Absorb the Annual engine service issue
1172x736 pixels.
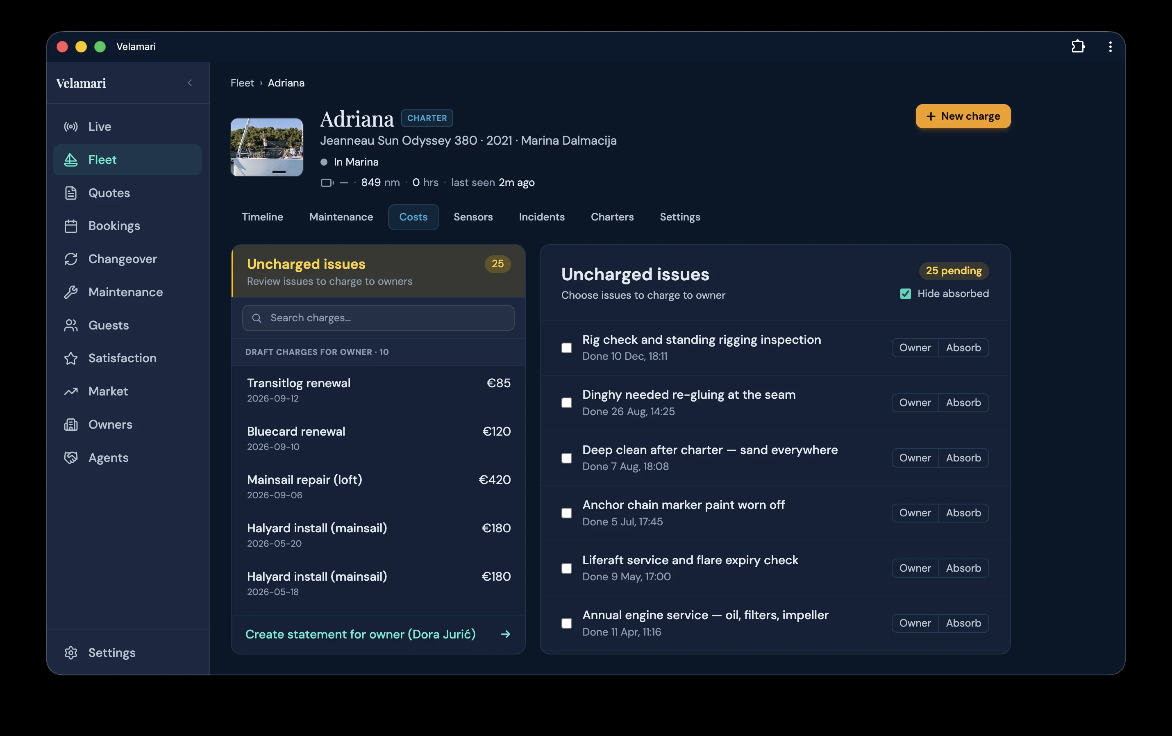coord(963,623)
